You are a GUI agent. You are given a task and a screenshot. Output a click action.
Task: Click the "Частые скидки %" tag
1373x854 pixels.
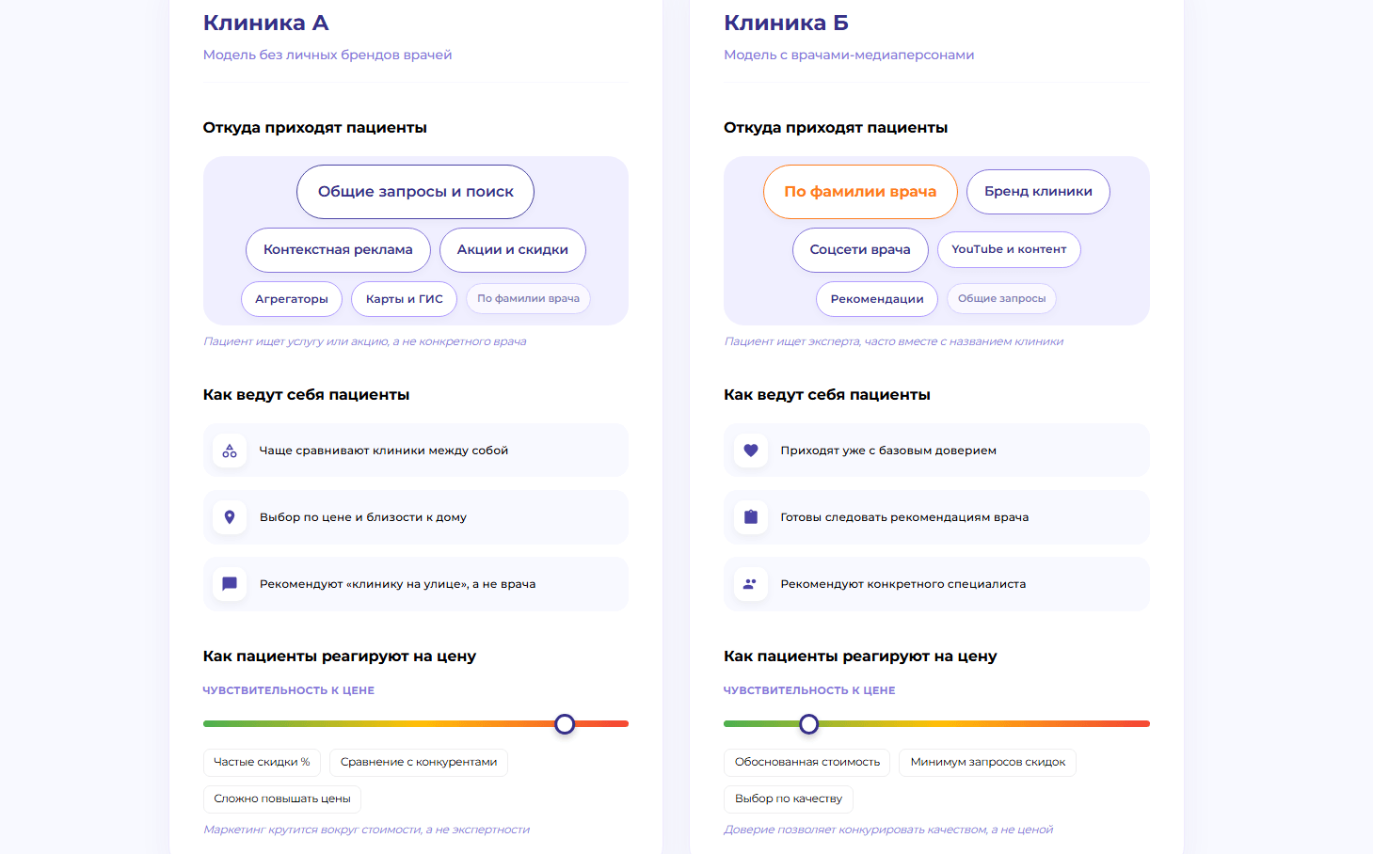[x=262, y=763]
